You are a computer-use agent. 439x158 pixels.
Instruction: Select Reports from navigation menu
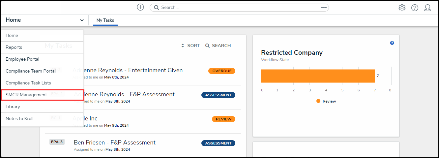(14, 47)
